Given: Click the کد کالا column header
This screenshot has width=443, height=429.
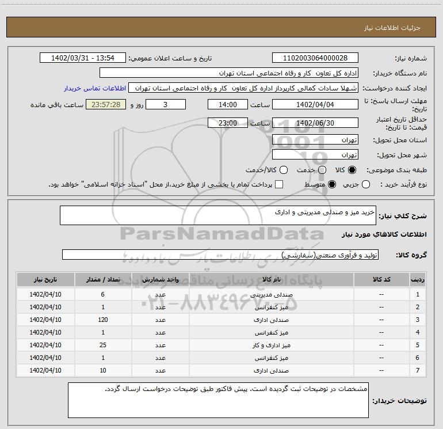Looking at the screenshot, I should 381,280.
